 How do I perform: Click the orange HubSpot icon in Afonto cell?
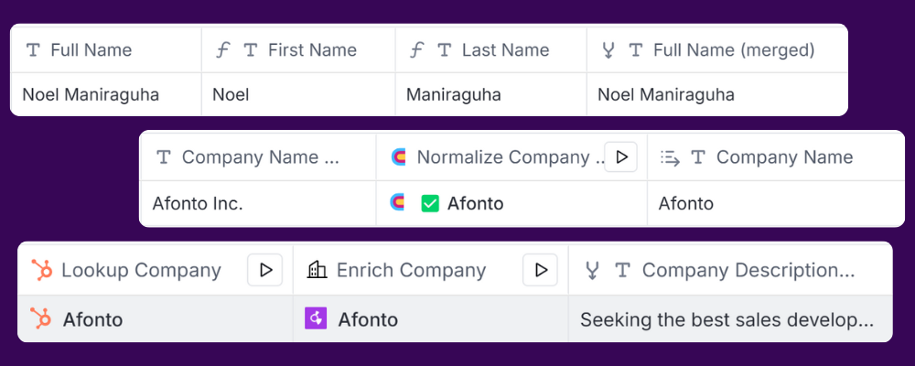click(41, 318)
